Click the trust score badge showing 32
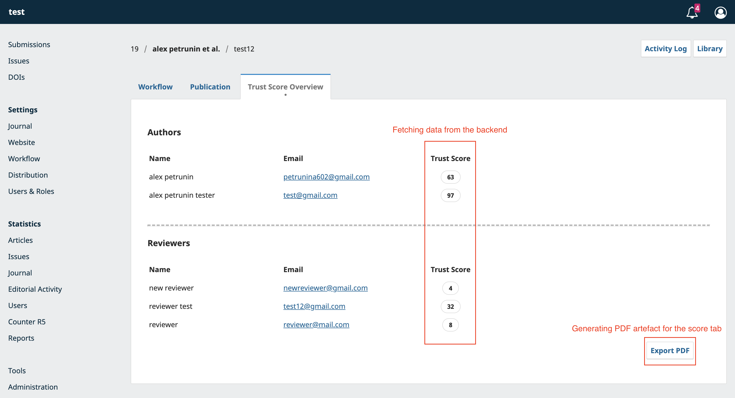Screen dimensions: 735x398 click(450, 307)
